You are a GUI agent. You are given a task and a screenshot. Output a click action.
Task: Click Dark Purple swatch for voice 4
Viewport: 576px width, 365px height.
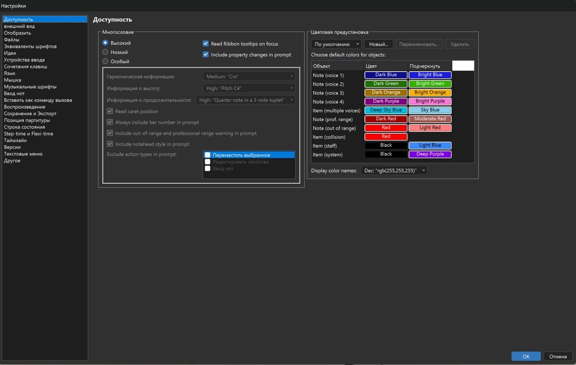(386, 101)
